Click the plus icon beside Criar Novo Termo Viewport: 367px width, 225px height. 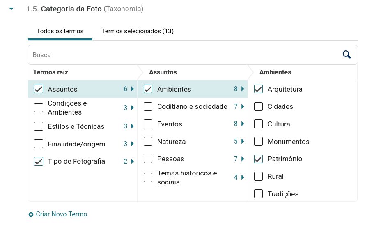(31, 214)
